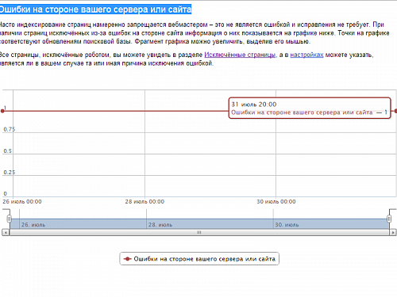Click the left scrollbar arrow under the chart

click(x=6, y=233)
